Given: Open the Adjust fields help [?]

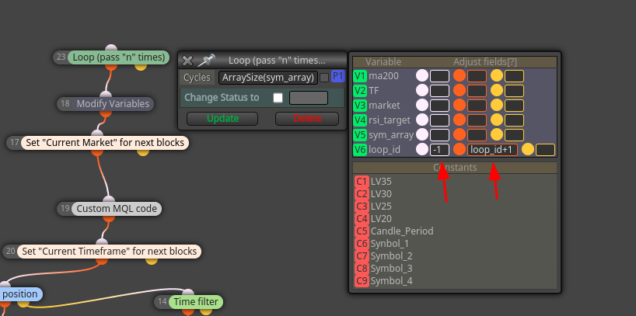Looking at the screenshot, I should (x=510, y=62).
